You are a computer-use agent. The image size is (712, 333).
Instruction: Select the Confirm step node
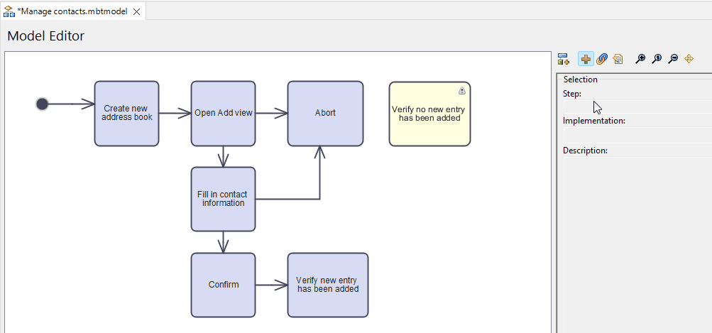[223, 285]
